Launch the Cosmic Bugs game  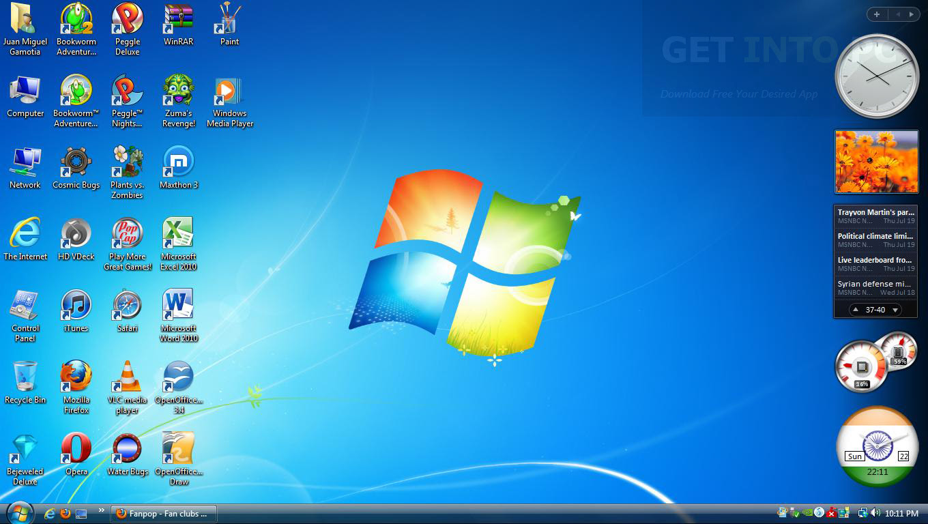click(x=76, y=168)
